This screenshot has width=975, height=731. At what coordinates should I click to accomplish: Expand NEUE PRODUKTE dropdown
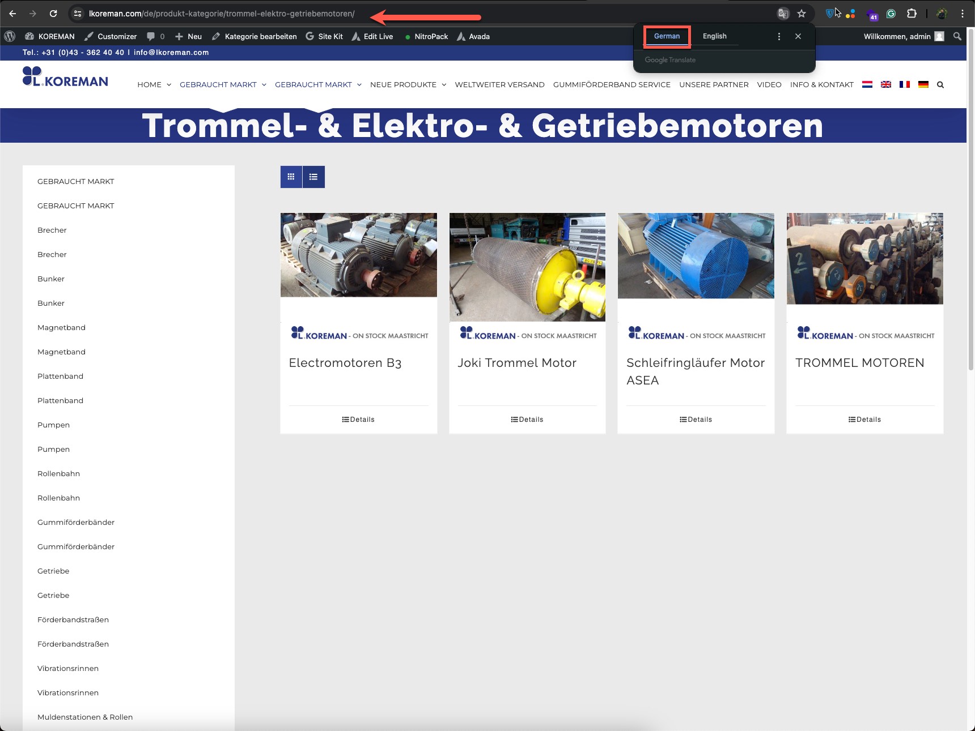pyautogui.click(x=444, y=85)
